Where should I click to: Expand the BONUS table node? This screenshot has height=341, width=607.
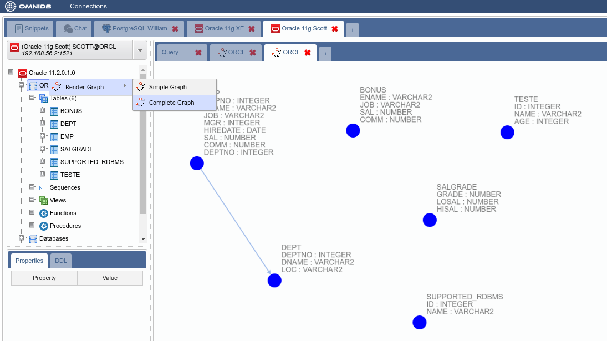[43, 111]
